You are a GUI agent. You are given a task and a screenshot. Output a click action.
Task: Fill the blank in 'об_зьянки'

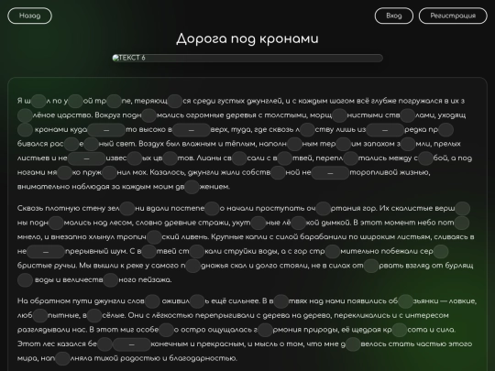click(406, 301)
